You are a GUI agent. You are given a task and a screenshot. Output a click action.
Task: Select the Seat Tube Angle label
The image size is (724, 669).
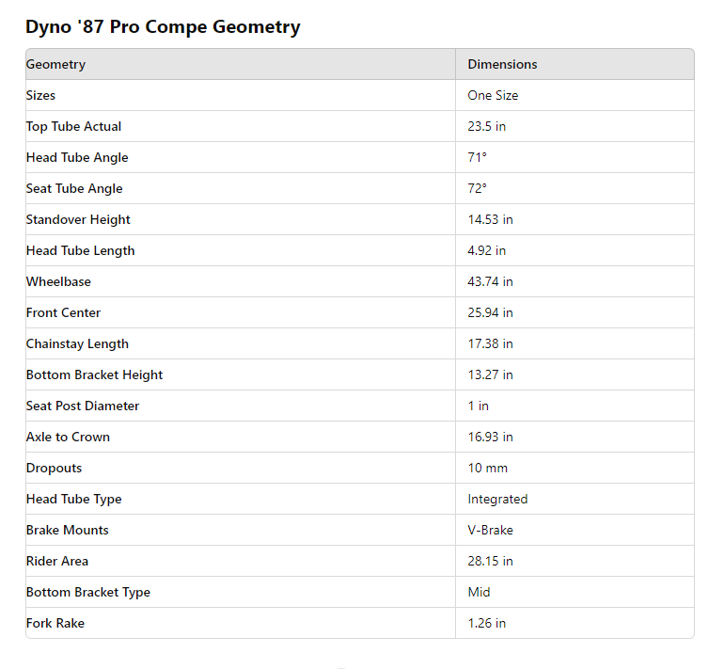[74, 189]
